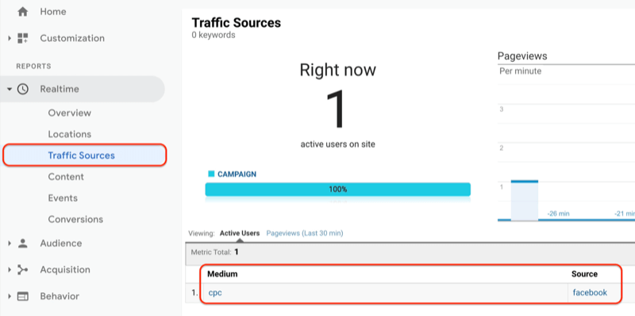Viewport: 635px width, 316px height.
Task: Collapse the Realtime section arrow
Action: (x=10, y=89)
